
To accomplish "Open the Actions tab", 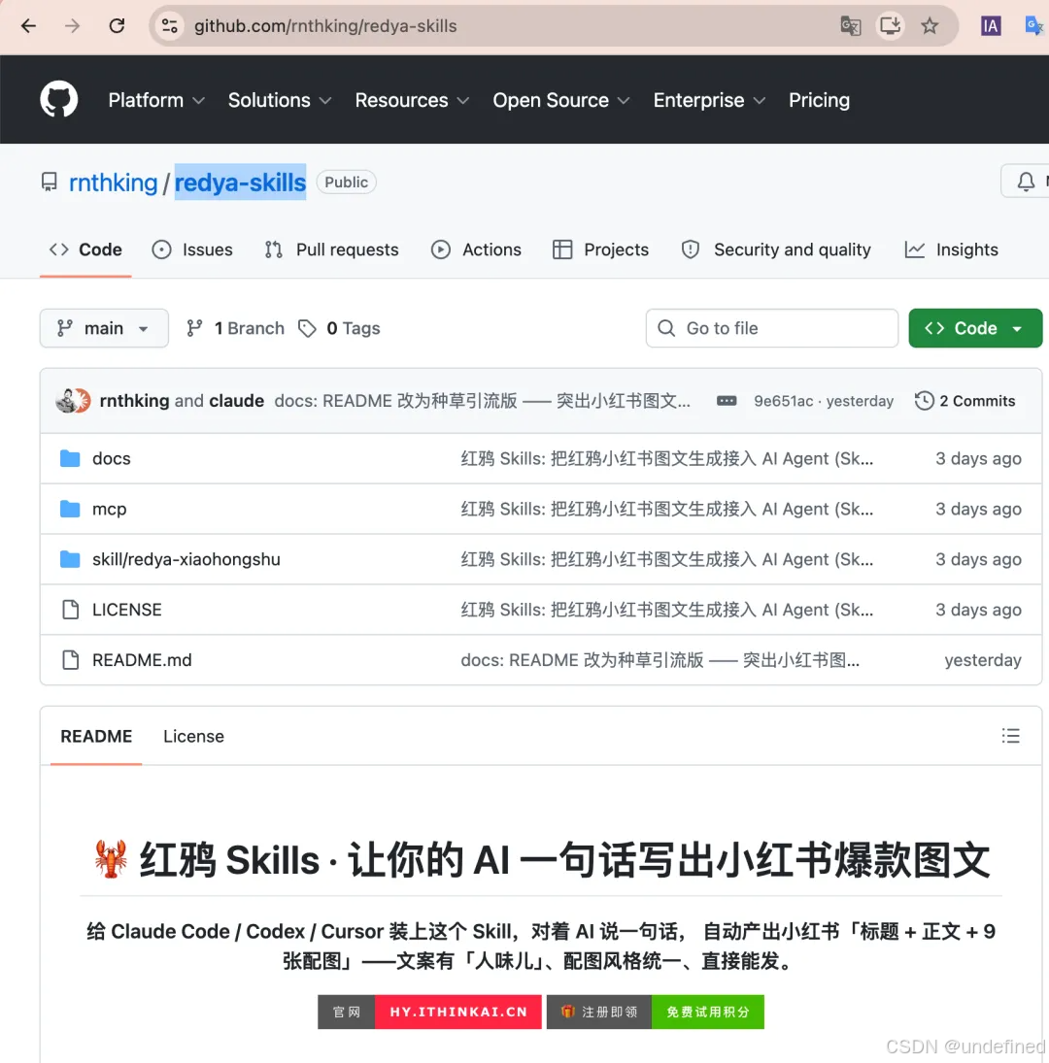I will point(476,249).
